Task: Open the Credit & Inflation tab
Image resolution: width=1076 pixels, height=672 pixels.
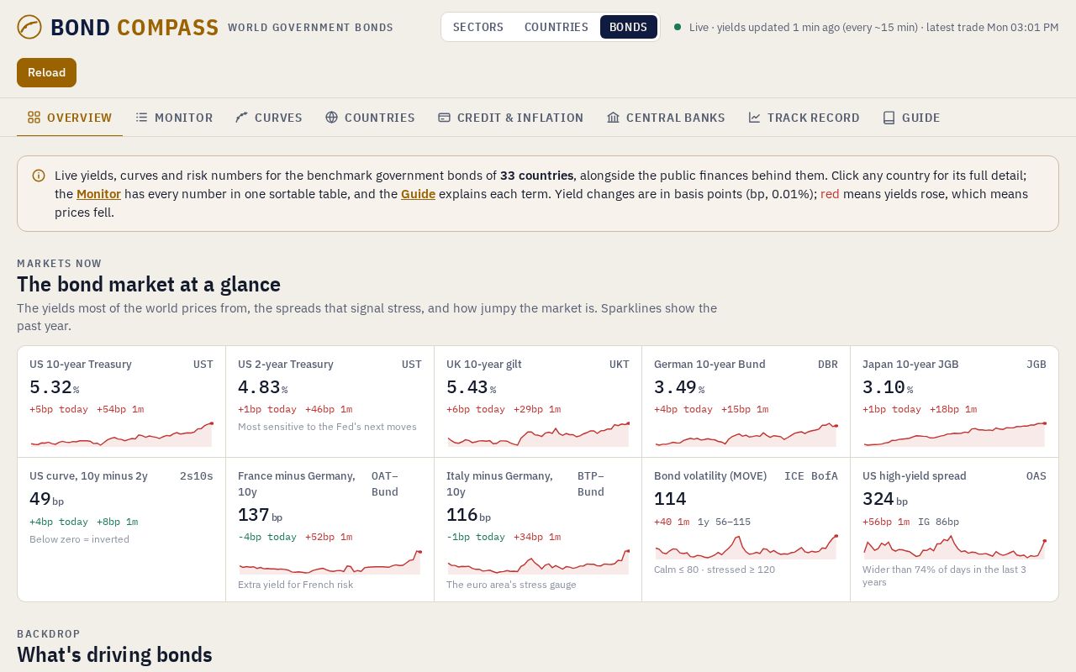Action: click(x=510, y=118)
